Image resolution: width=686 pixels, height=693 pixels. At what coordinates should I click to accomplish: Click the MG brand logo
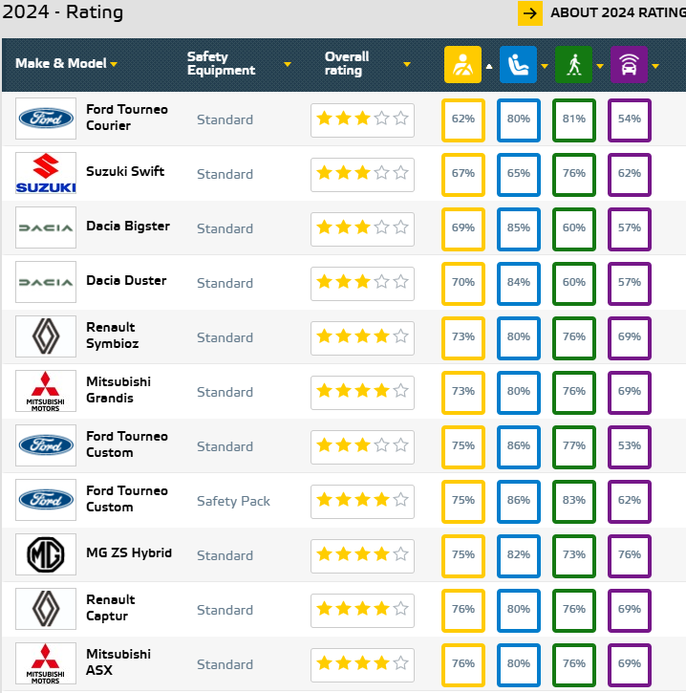46,555
